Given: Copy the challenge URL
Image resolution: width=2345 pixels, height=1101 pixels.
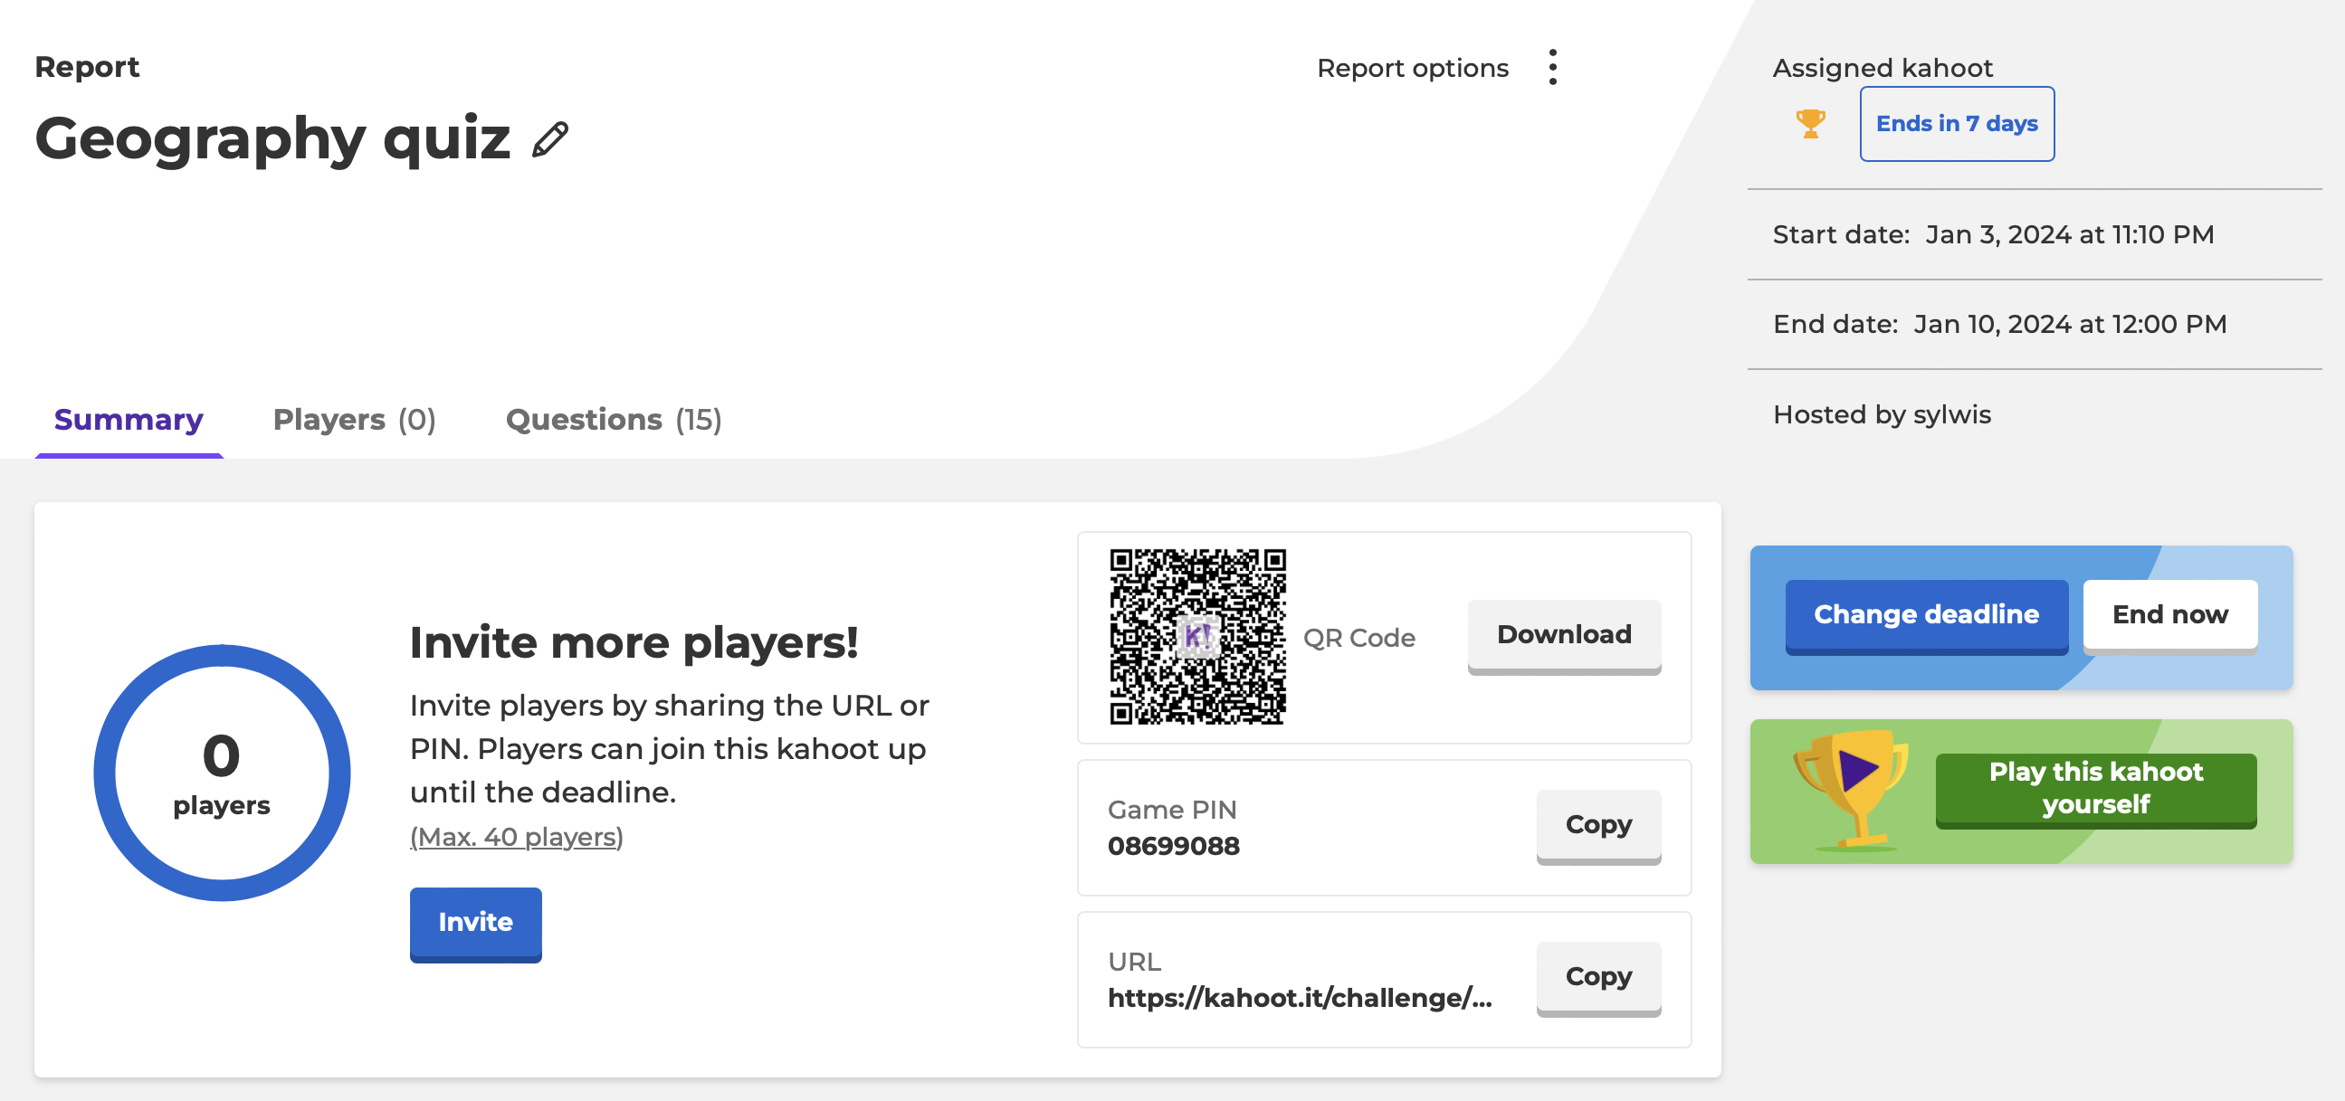Looking at the screenshot, I should [1597, 976].
